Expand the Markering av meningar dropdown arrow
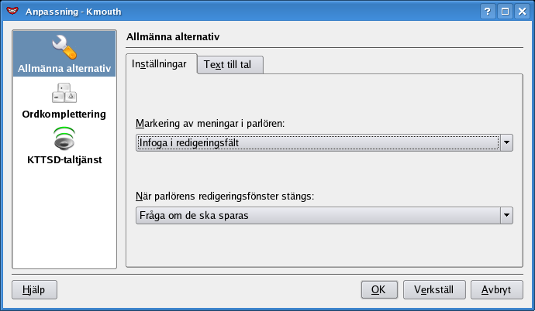 506,142
